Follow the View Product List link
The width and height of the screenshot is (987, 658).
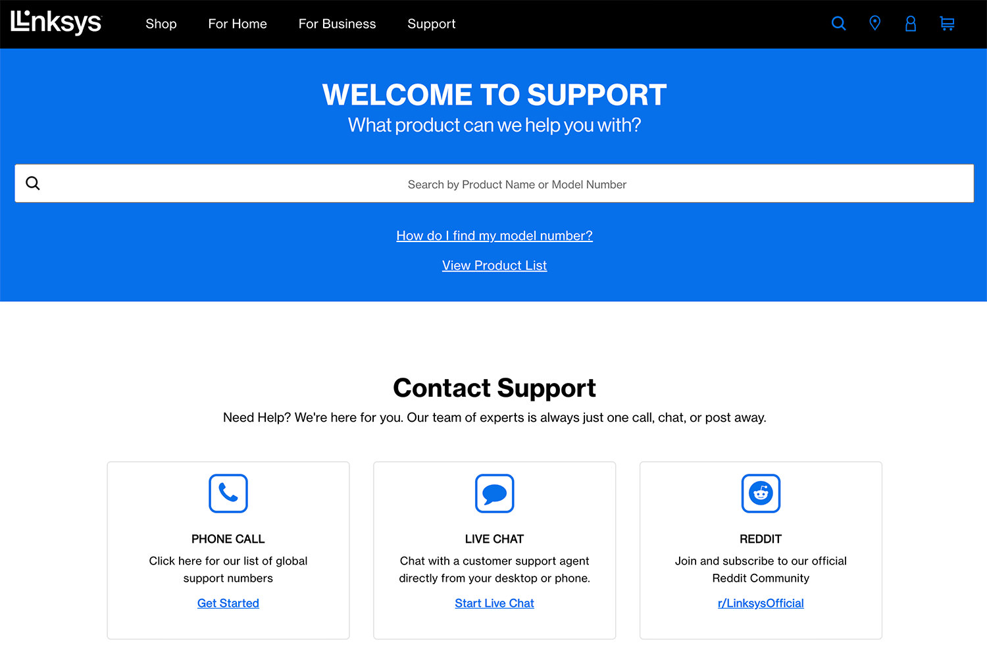tap(494, 265)
